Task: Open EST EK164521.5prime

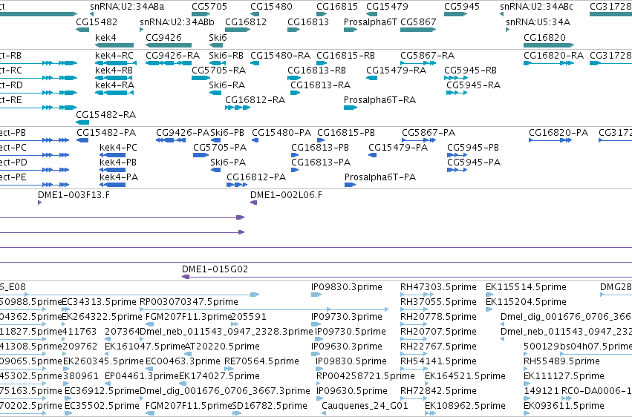Action: tap(465, 376)
